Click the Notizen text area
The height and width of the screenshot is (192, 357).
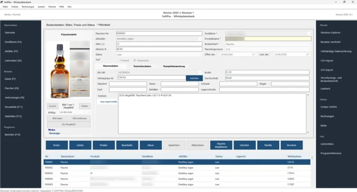(212, 113)
